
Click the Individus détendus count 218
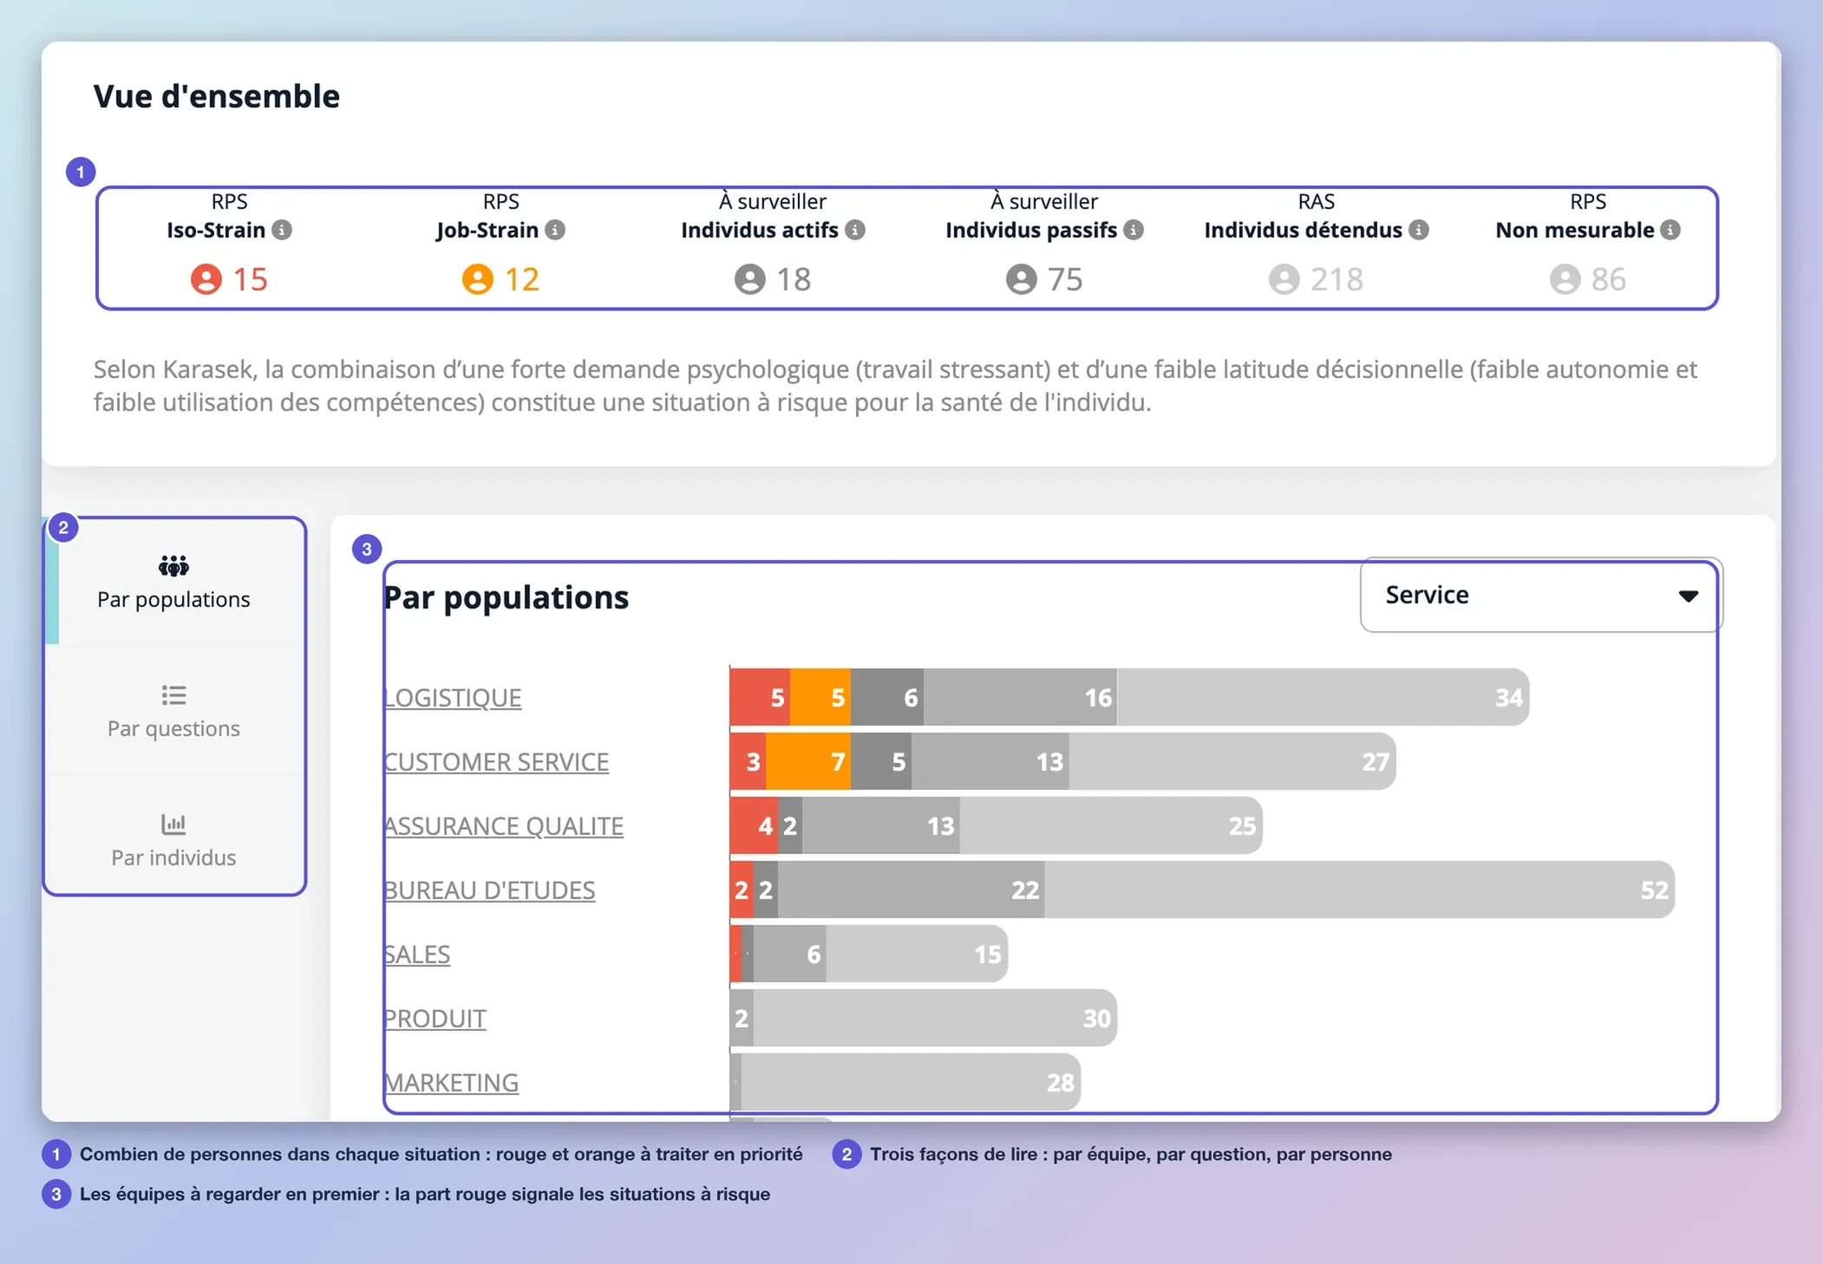tap(1336, 279)
